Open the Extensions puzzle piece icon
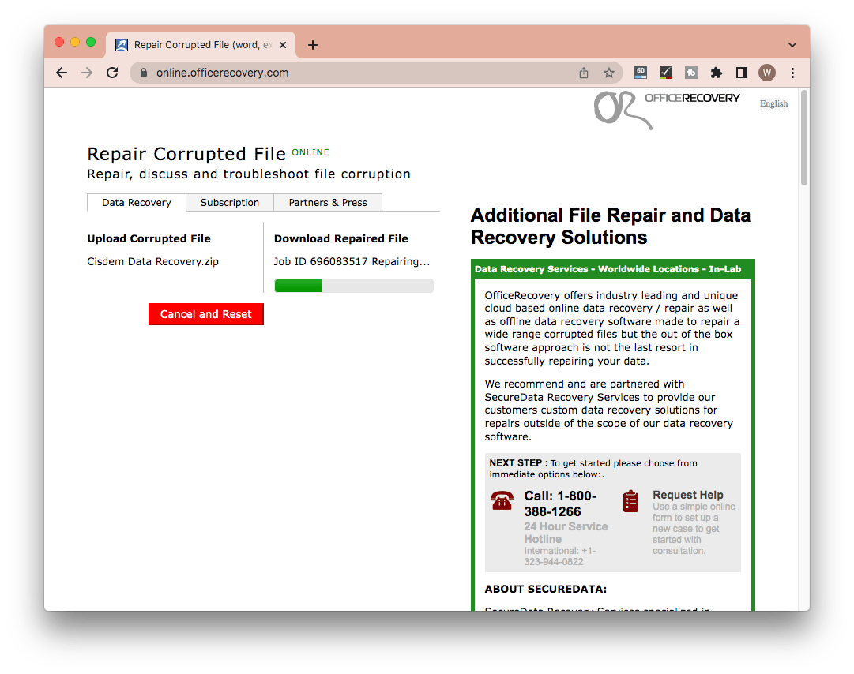This screenshot has width=854, height=674. [x=717, y=73]
